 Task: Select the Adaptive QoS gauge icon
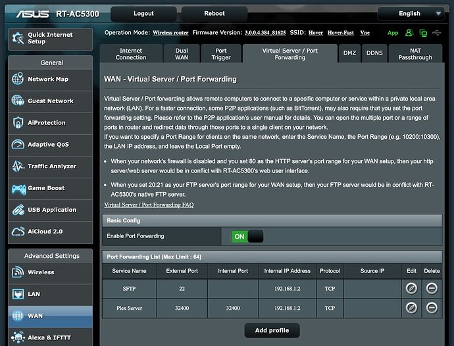coord(18,144)
